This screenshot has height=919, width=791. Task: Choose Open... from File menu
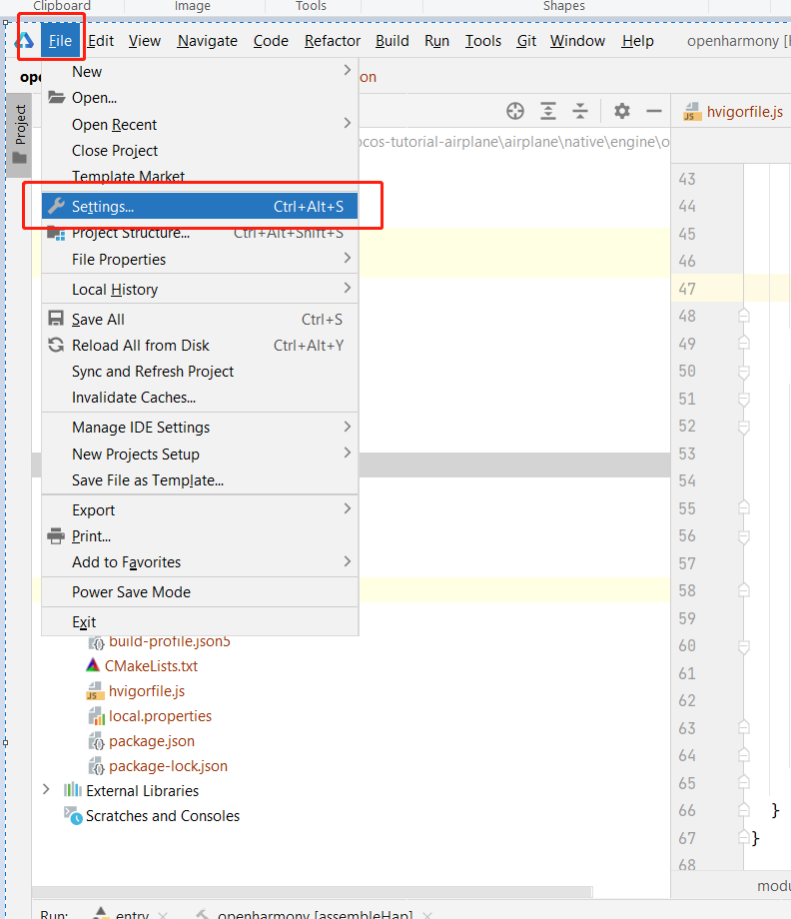pos(200,97)
